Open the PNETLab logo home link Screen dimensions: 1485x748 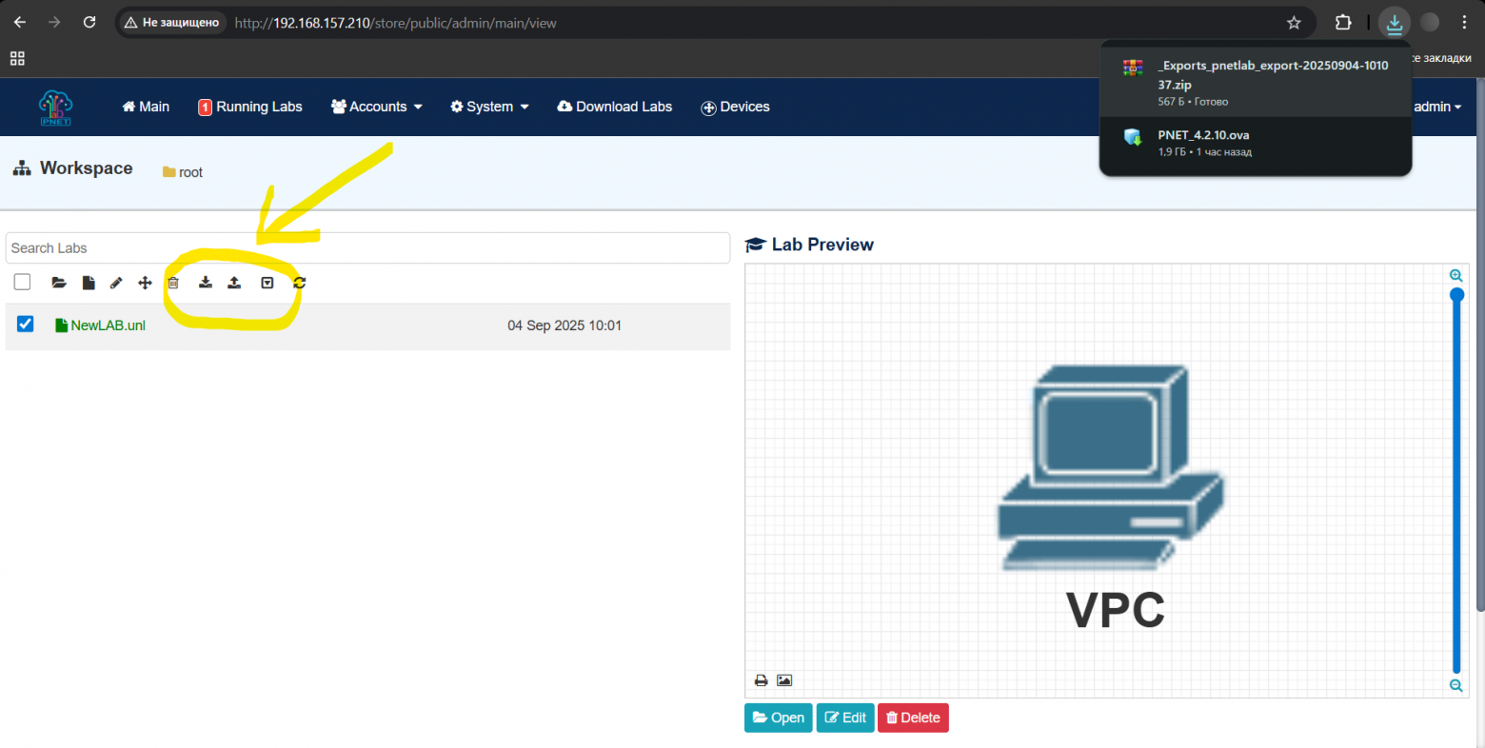(x=55, y=108)
